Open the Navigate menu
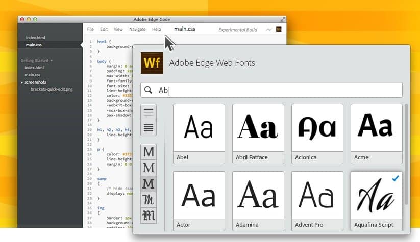 137,29
